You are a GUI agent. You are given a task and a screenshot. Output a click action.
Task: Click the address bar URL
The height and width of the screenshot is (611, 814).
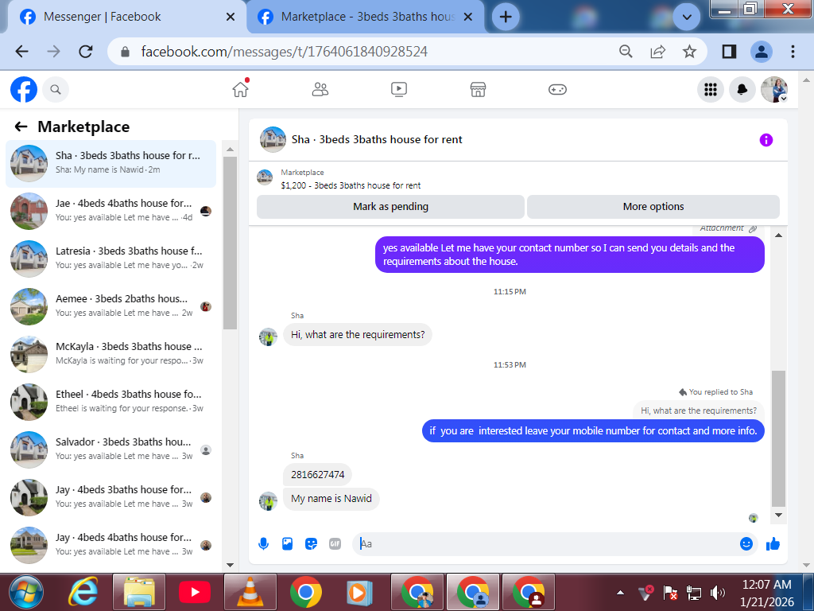284,52
